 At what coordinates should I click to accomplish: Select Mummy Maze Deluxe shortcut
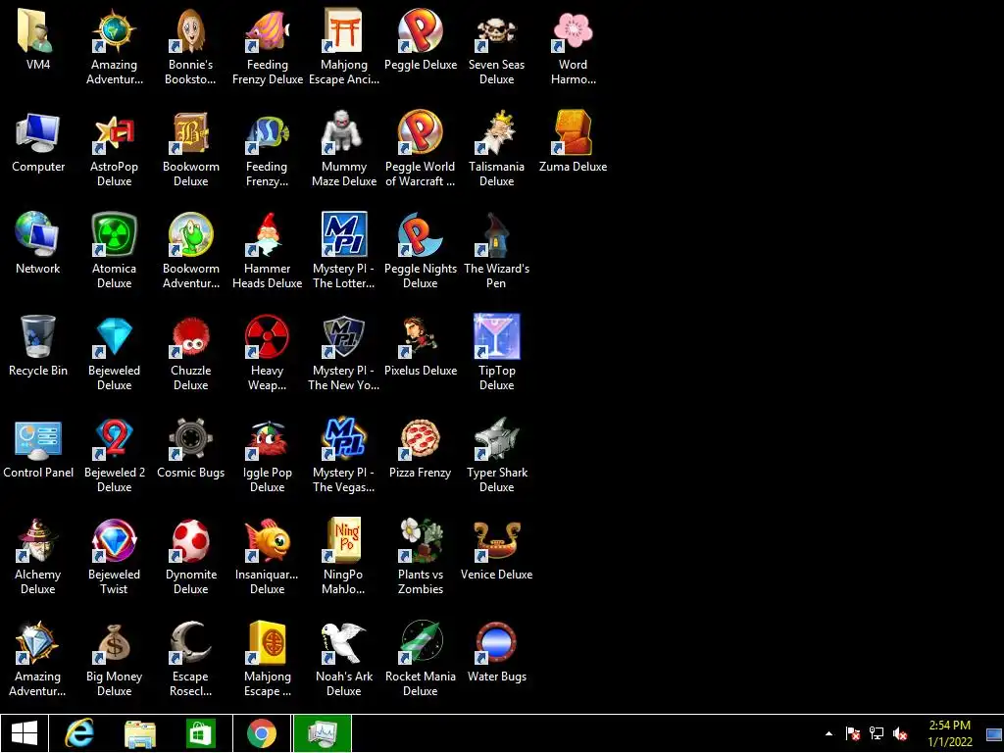[344, 132]
